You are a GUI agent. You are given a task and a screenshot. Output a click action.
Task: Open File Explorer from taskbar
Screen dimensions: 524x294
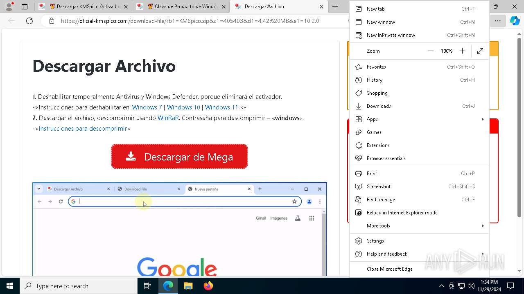click(x=188, y=286)
